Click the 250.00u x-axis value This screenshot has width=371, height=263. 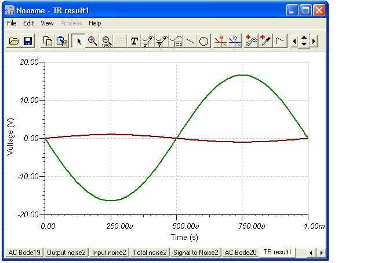point(119,226)
